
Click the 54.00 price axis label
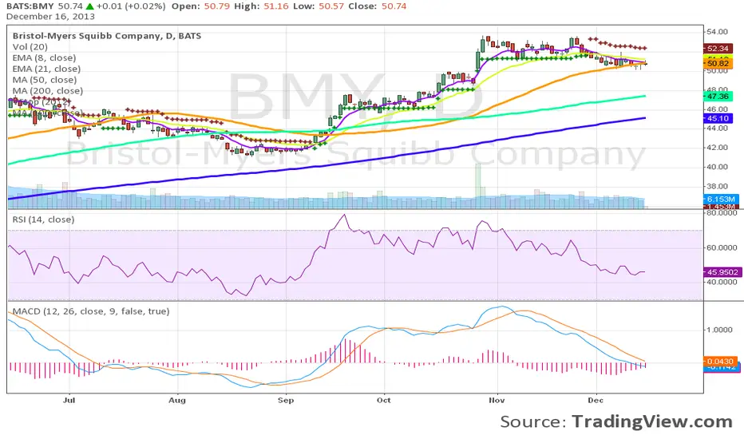click(717, 32)
